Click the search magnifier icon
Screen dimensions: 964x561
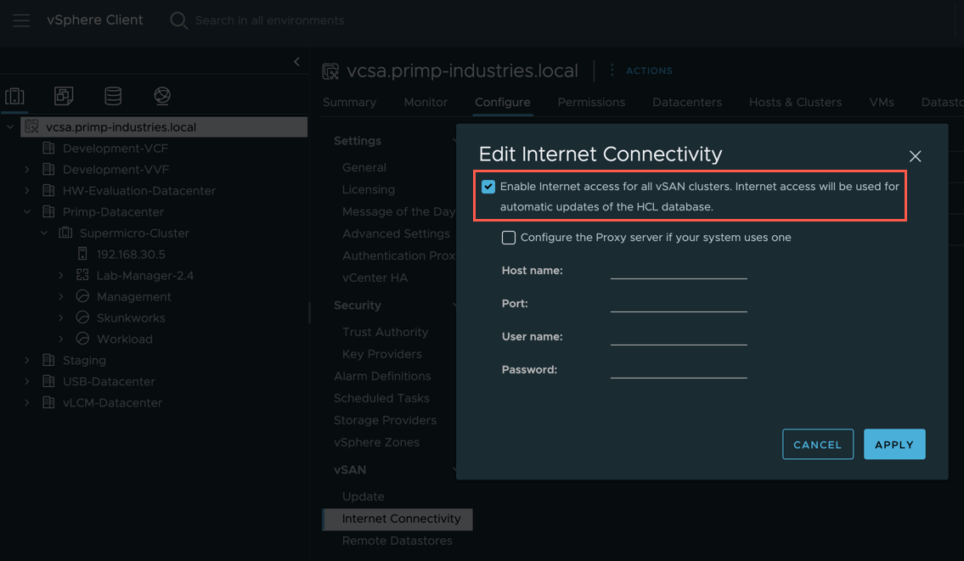click(x=178, y=20)
